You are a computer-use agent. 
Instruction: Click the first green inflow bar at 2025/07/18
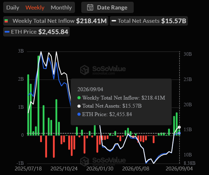[x=28, y=105]
